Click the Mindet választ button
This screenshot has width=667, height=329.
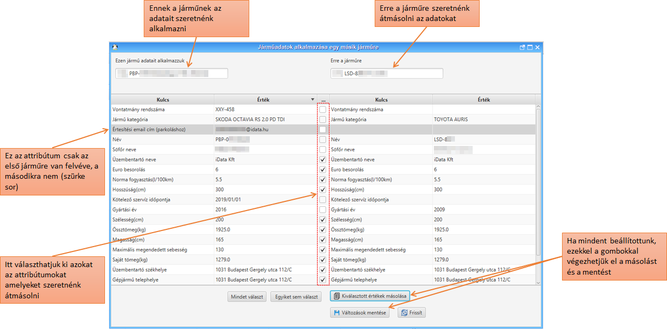(x=247, y=296)
